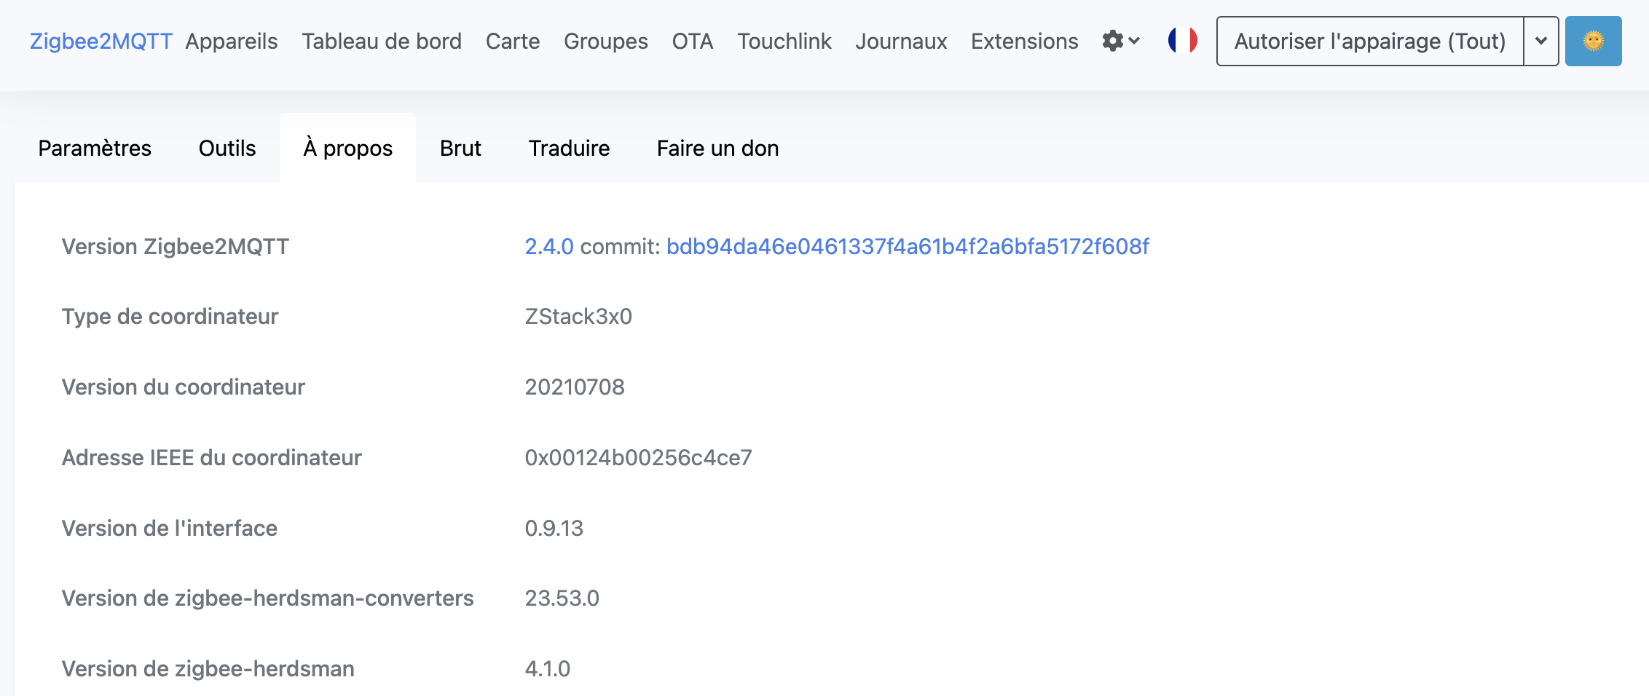Open Extensions page

(1025, 41)
